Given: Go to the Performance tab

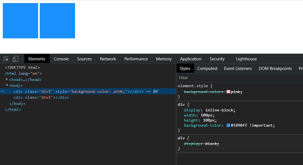Looking at the screenshot, I should pos(136,59).
